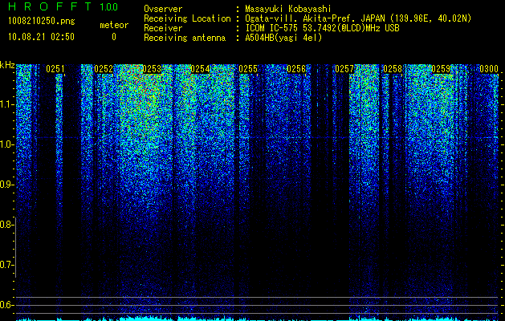Select the 0258 time marker

[x=393, y=69]
